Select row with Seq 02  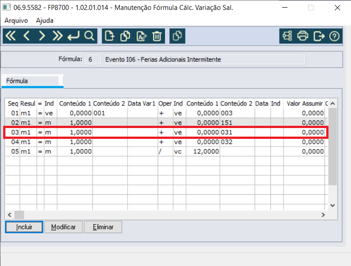coord(167,123)
